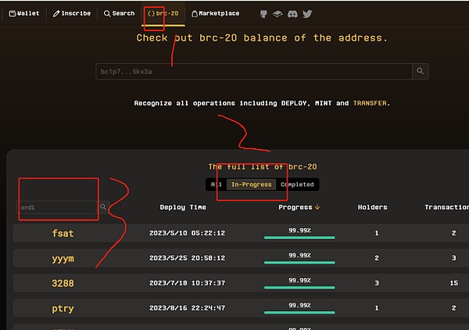Switch filter to Completed
This screenshot has height=330, width=469.
[x=297, y=185]
